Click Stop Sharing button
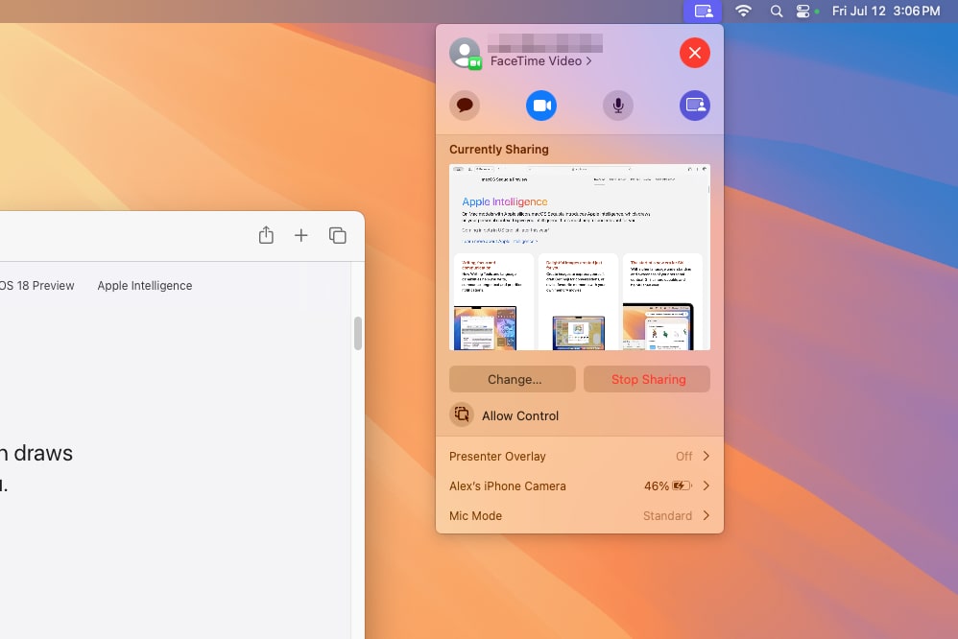Screen dimensions: 958x639 pos(647,379)
